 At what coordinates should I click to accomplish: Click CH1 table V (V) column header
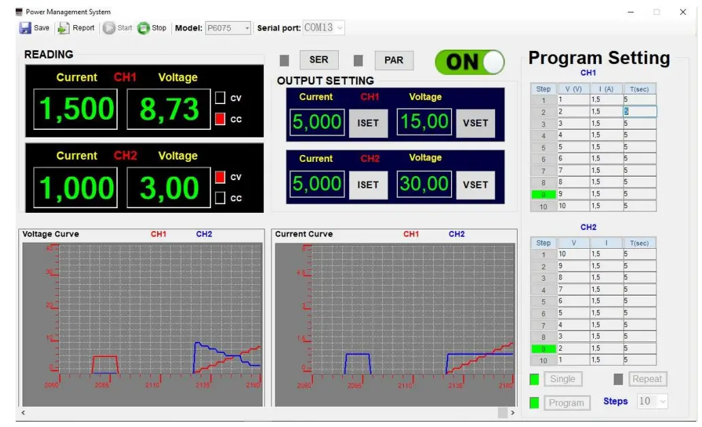(x=573, y=88)
